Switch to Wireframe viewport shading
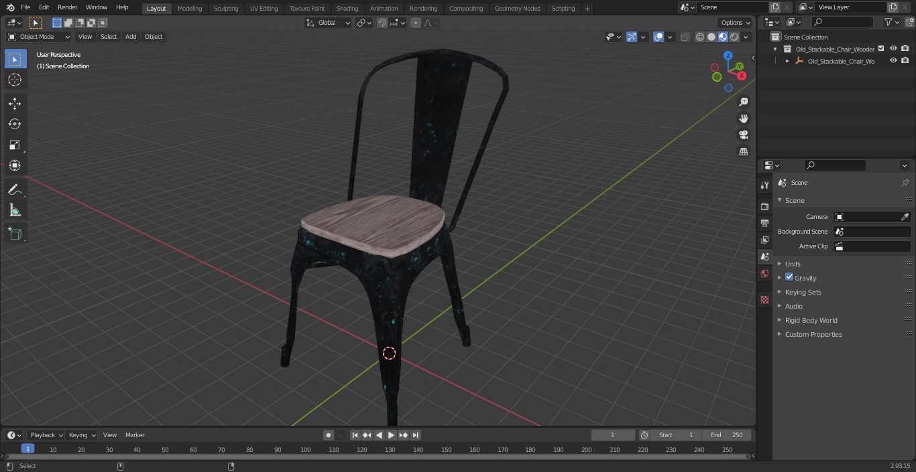 pos(700,37)
